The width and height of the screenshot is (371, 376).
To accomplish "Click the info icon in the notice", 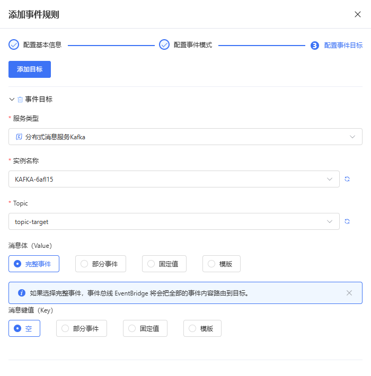I will coord(22,293).
